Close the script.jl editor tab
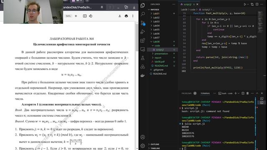Viewport: 267px width, 150px height. 197,4
